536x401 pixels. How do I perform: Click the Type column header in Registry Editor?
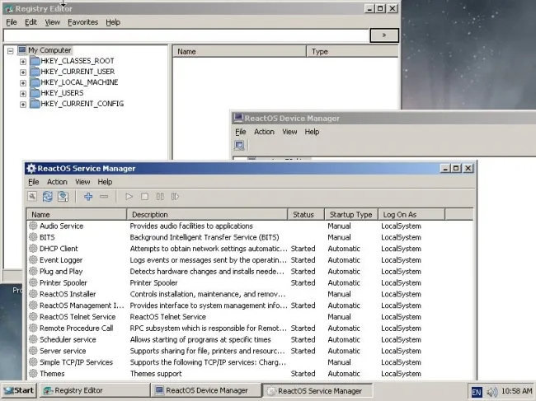[352, 52]
